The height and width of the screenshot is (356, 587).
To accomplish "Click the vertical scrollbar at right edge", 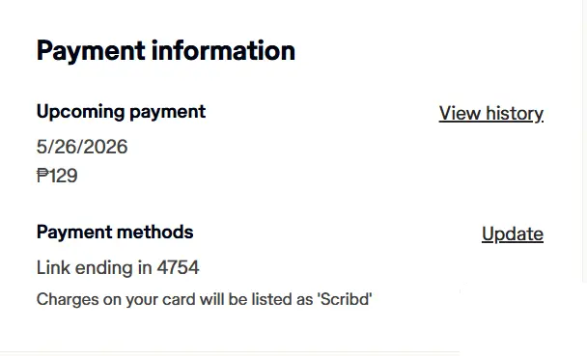I will 584,142.
